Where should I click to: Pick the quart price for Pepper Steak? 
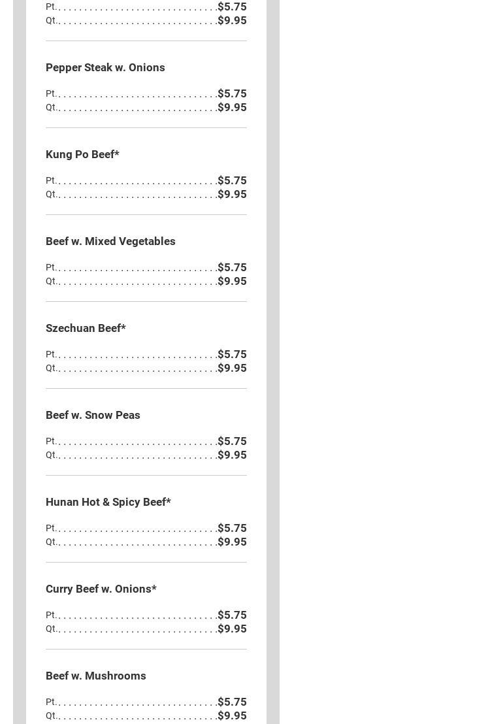point(232,107)
